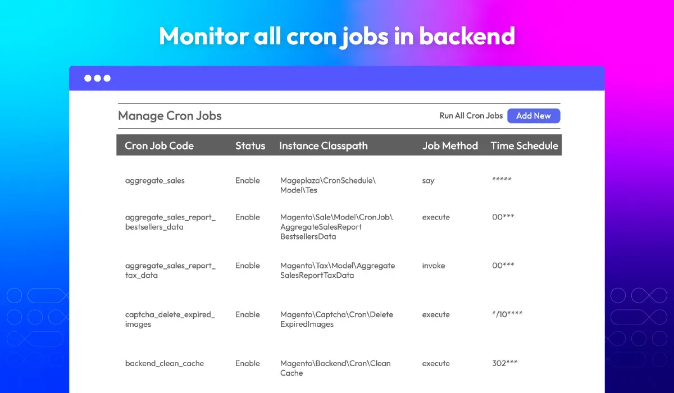This screenshot has height=393, width=674.
Task: Click the Manage Cron Jobs heading
Action: pos(170,116)
